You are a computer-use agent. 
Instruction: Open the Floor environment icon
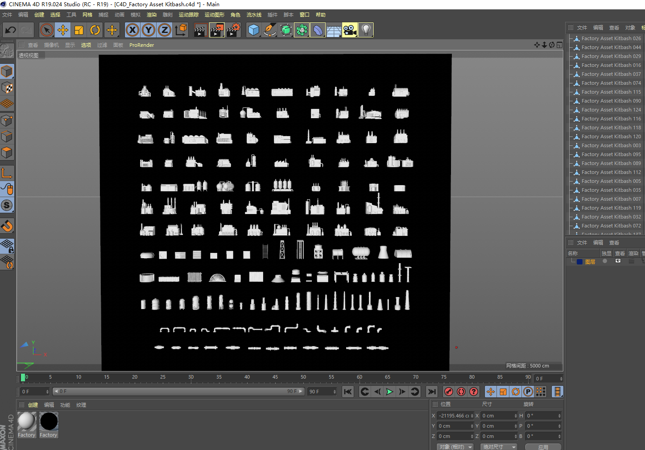334,30
